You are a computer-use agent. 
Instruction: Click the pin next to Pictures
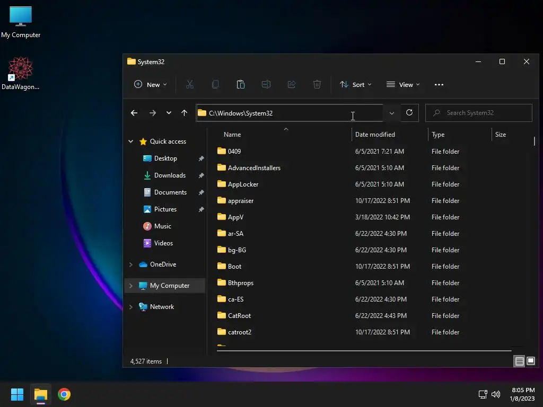(x=201, y=209)
